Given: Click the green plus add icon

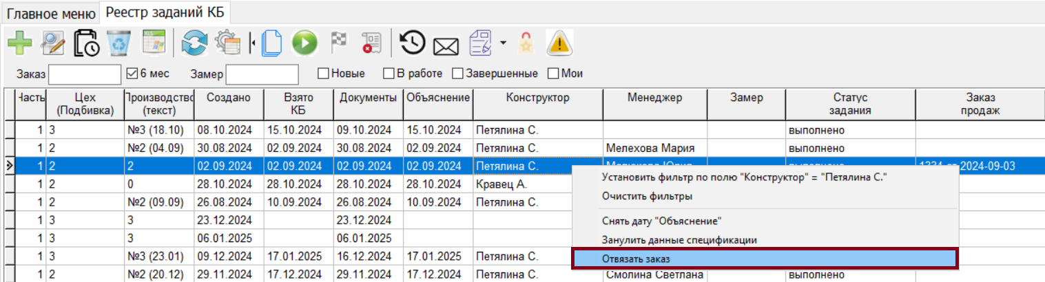Looking at the screenshot, I should pyautogui.click(x=19, y=44).
